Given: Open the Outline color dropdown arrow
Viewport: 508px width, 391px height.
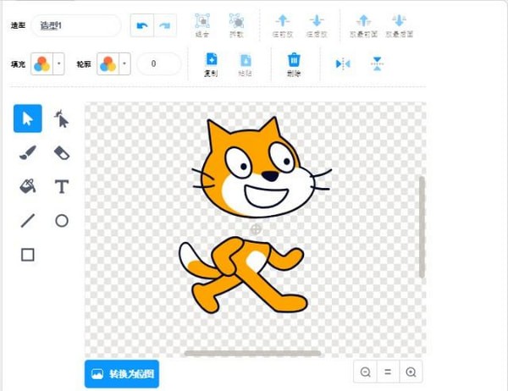Looking at the screenshot, I should 124,63.
